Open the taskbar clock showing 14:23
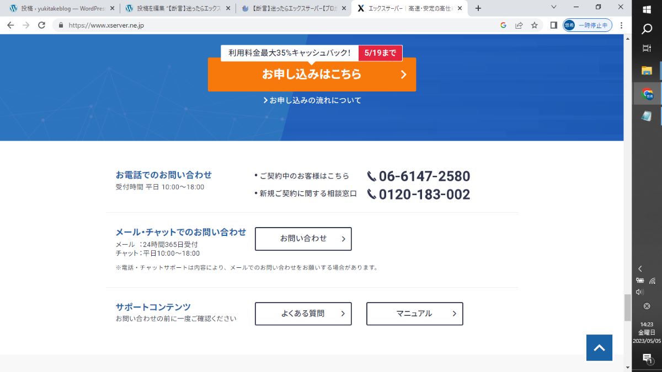This screenshot has width=662, height=372. (x=647, y=332)
